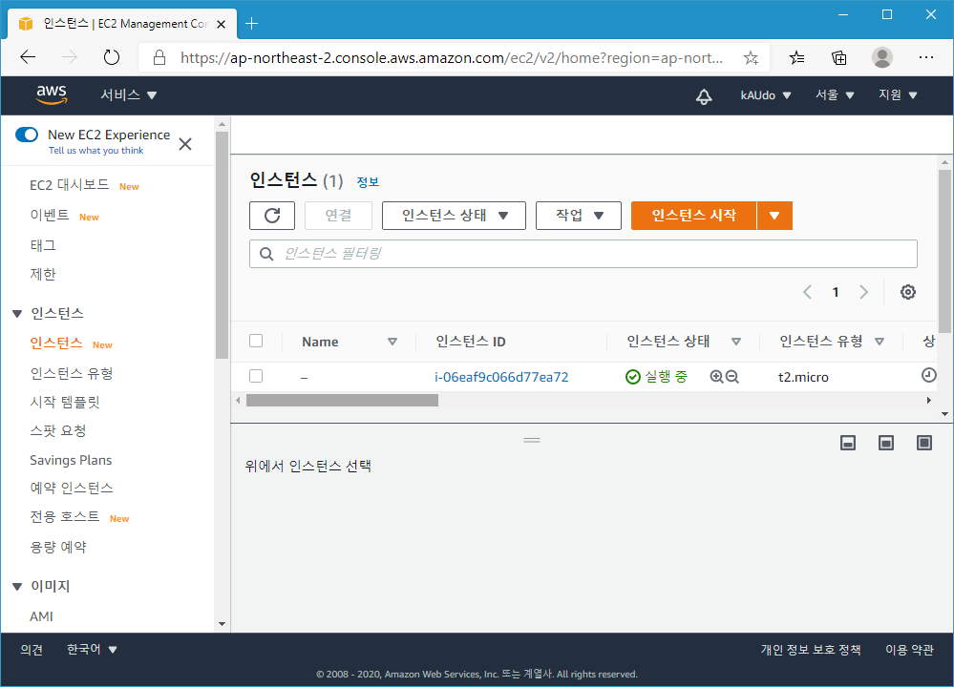Open the 서울 region dropdown
The height and width of the screenshot is (687, 954).
pyautogui.click(x=835, y=94)
